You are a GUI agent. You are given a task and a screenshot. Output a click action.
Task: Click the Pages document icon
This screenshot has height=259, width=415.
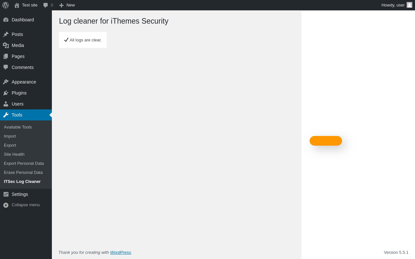click(6, 56)
